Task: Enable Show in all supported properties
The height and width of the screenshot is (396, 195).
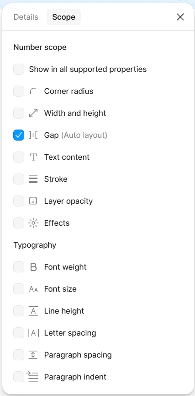Action: tap(19, 69)
